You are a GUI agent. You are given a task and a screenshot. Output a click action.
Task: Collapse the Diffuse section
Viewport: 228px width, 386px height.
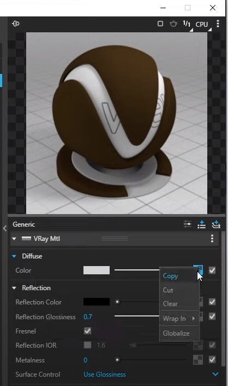pyautogui.click(x=14, y=256)
